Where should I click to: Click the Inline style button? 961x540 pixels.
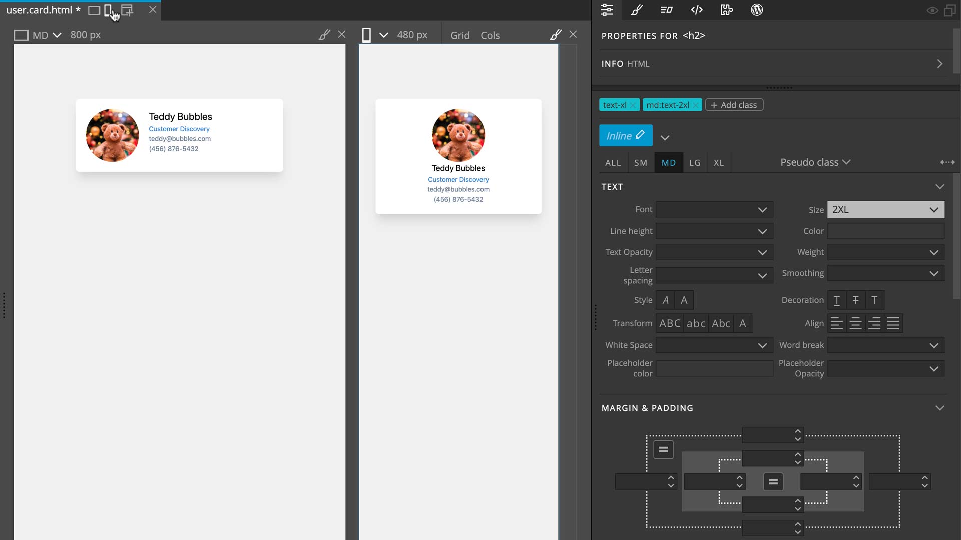point(625,136)
